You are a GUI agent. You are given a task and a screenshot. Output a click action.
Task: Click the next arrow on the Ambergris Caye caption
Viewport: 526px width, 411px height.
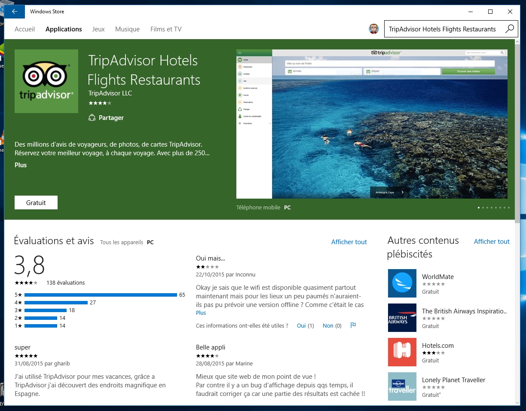click(x=402, y=192)
